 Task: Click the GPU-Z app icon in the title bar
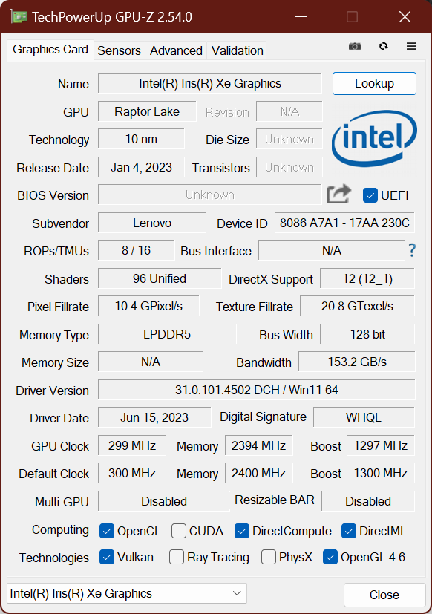click(19, 17)
